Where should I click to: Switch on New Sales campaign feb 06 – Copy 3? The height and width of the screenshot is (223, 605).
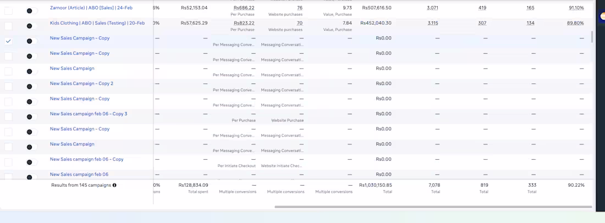(x=31, y=116)
